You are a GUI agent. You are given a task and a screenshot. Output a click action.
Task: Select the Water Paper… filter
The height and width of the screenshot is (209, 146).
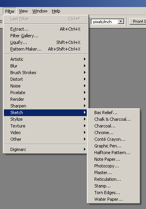tap(113, 199)
